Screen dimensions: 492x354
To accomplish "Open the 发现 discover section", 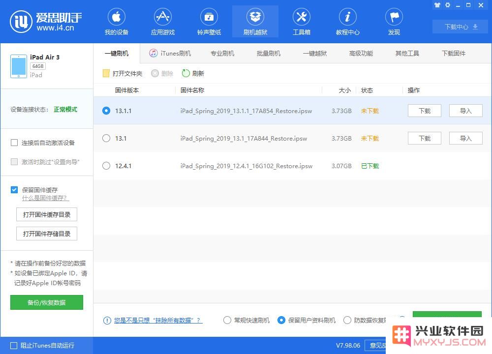I will (394, 21).
